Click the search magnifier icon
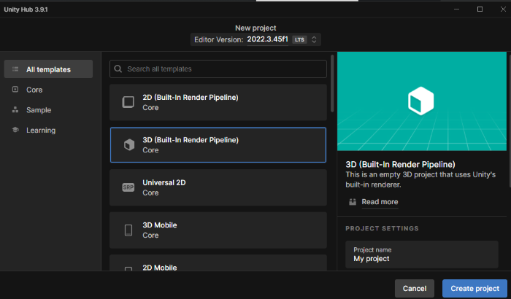511x299 pixels. (118, 69)
